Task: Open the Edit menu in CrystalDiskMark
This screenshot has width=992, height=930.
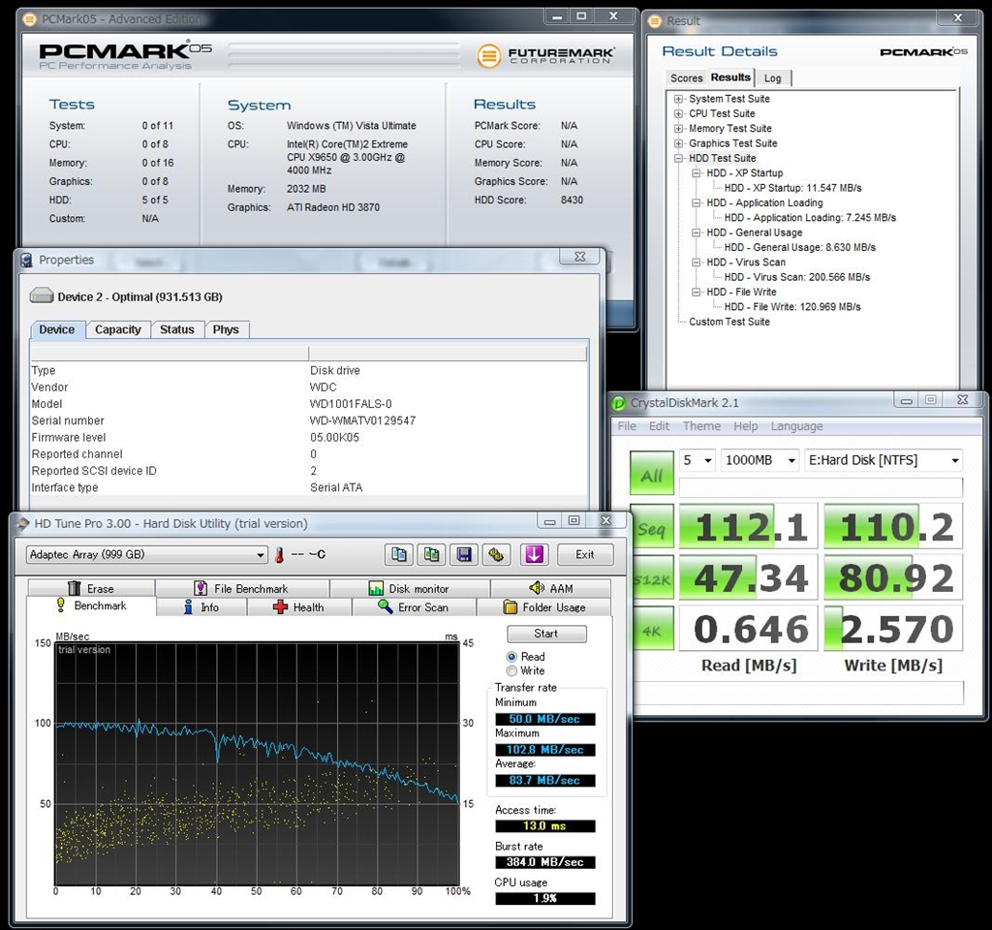Action: click(659, 426)
